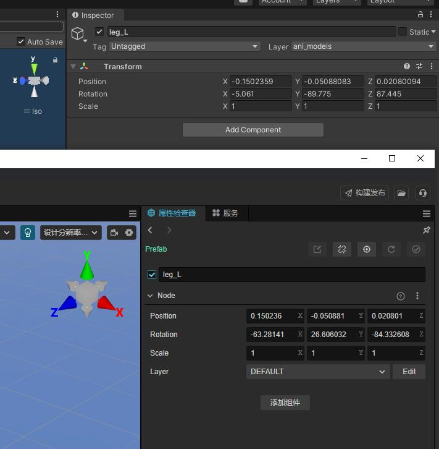This screenshot has width=439, height=449.
Task: Switch to the 属性检查器 tab
Action: 172,213
